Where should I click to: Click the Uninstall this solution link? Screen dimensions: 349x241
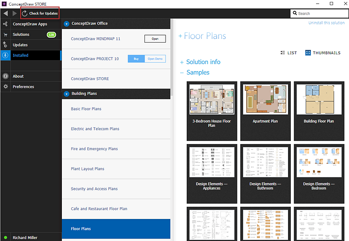(326, 22)
